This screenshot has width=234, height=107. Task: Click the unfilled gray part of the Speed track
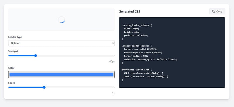[80, 87]
